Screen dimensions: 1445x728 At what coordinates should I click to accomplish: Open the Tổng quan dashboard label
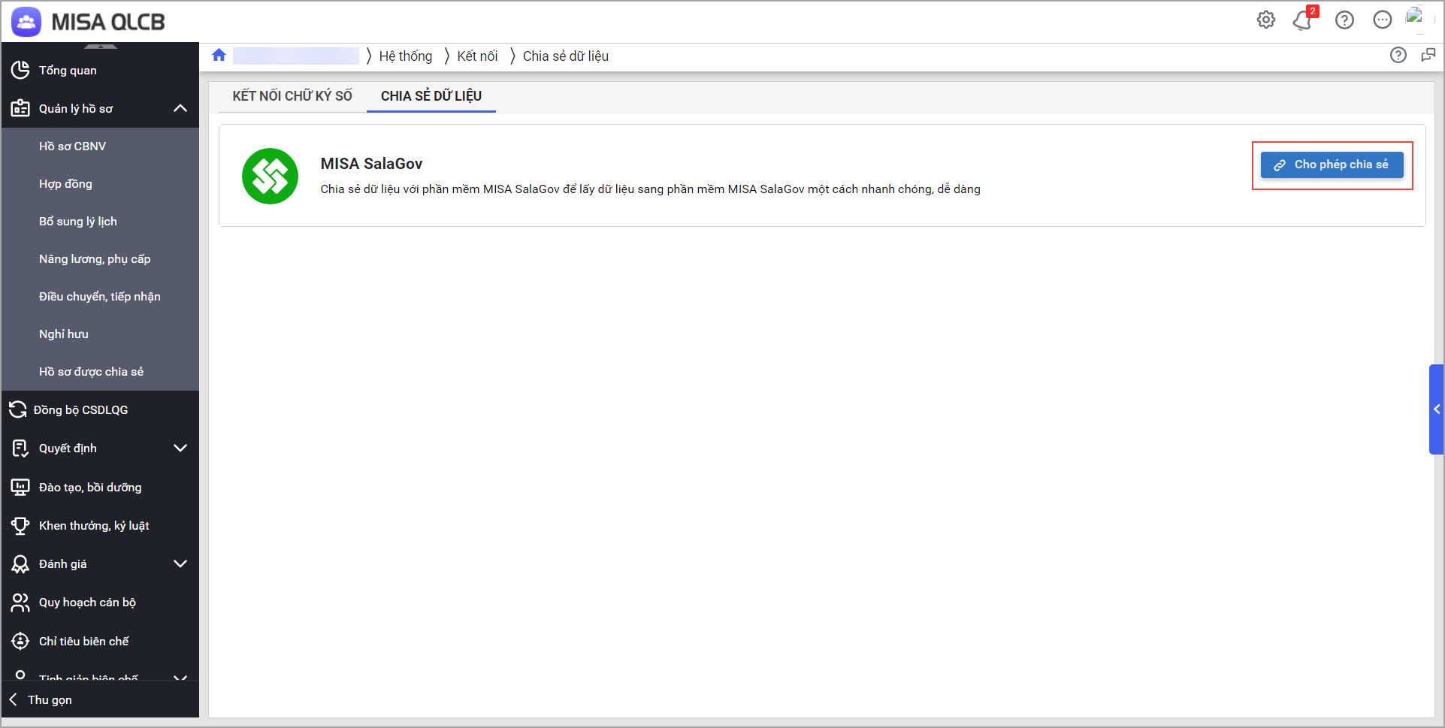click(68, 71)
